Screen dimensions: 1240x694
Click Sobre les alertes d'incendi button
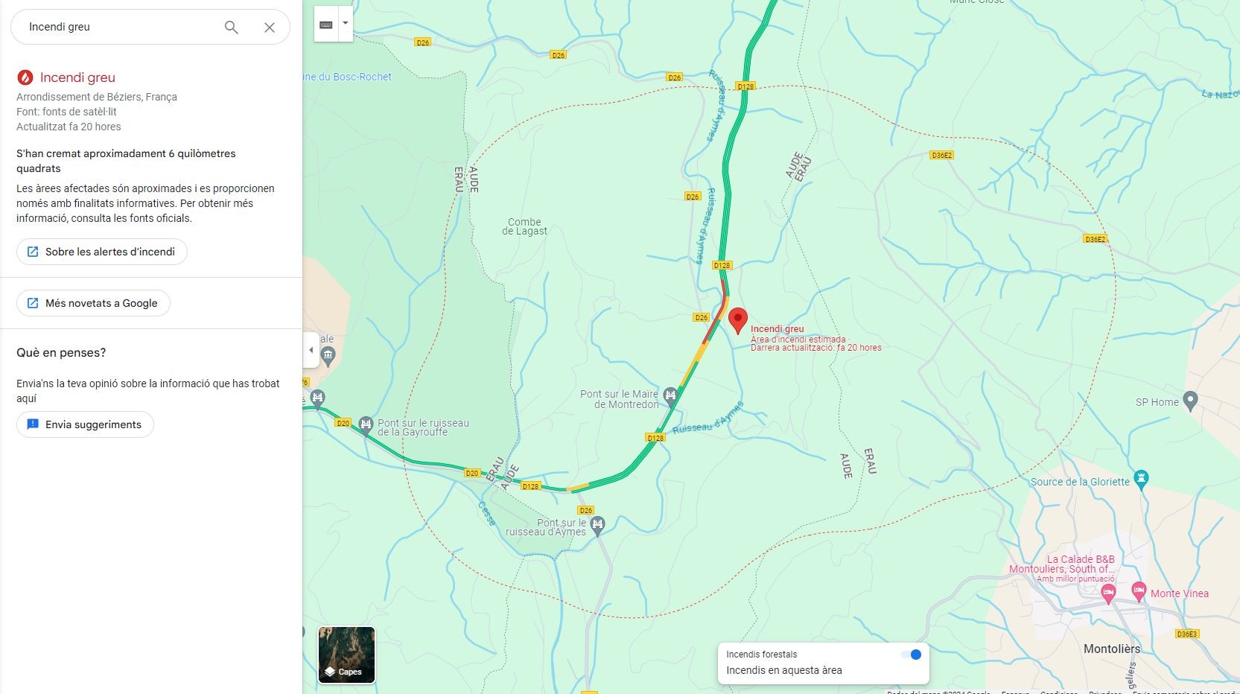[x=102, y=252]
